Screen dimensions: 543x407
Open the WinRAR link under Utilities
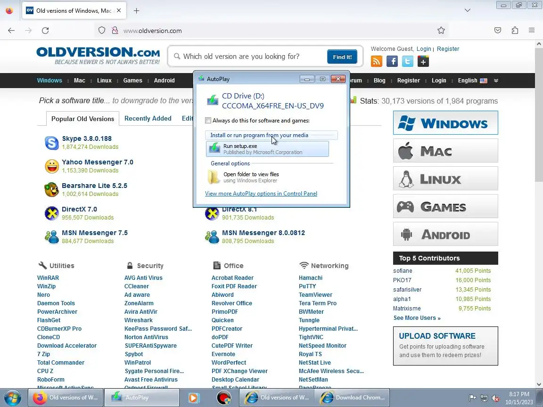[x=48, y=277]
